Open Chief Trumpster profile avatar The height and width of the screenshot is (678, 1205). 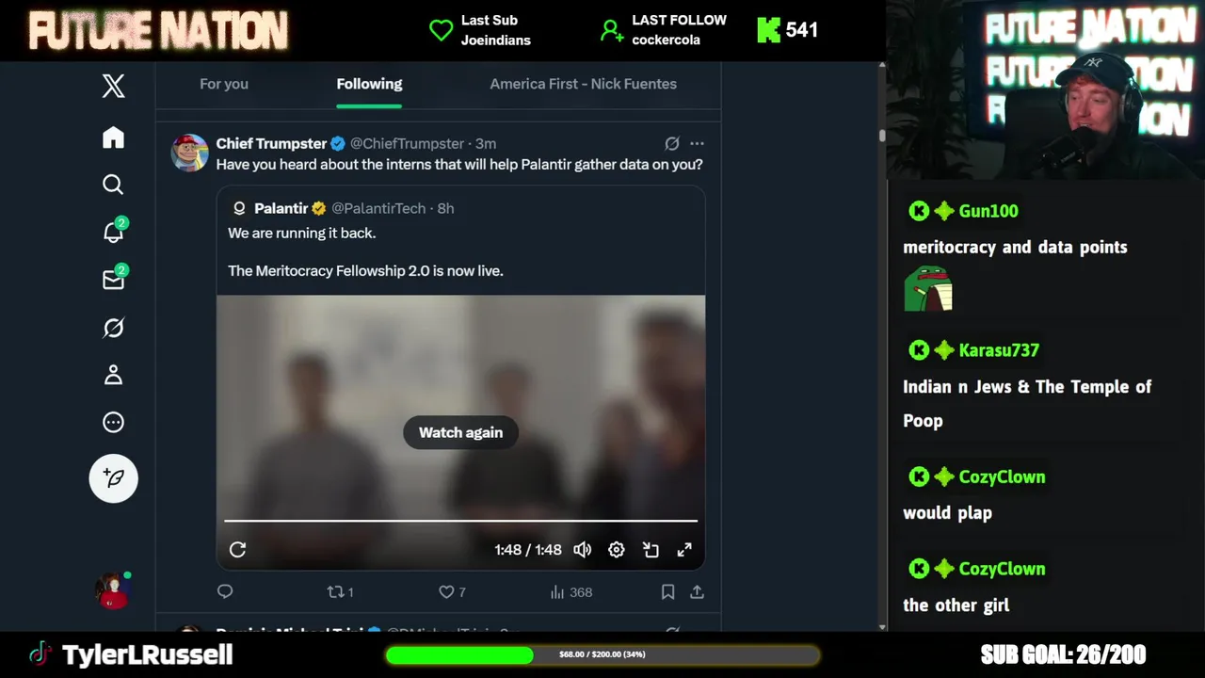click(189, 153)
